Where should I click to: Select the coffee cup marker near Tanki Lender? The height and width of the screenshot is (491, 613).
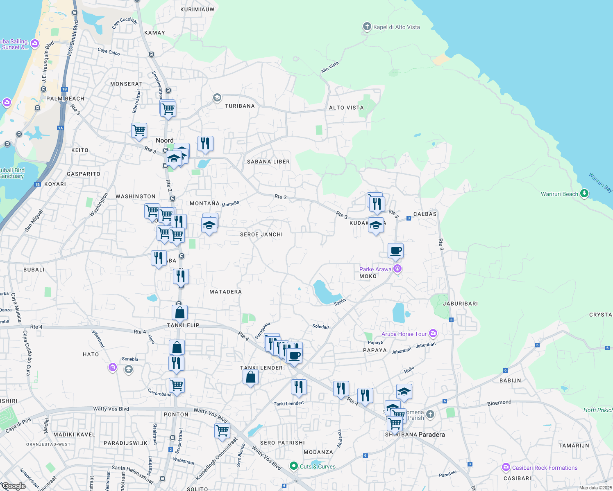[294, 355]
